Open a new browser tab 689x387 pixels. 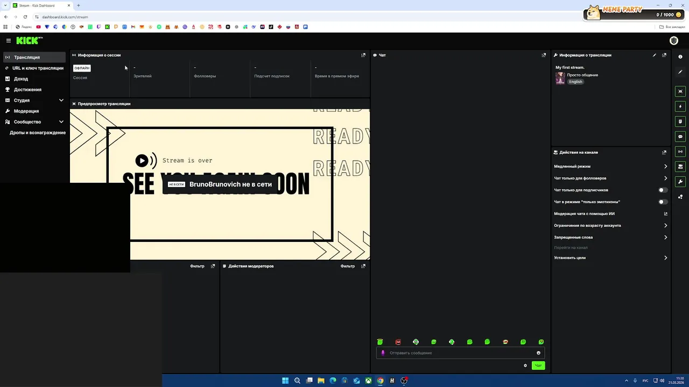click(79, 5)
